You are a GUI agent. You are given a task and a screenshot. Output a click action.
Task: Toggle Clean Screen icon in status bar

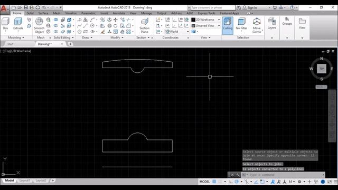(330, 182)
